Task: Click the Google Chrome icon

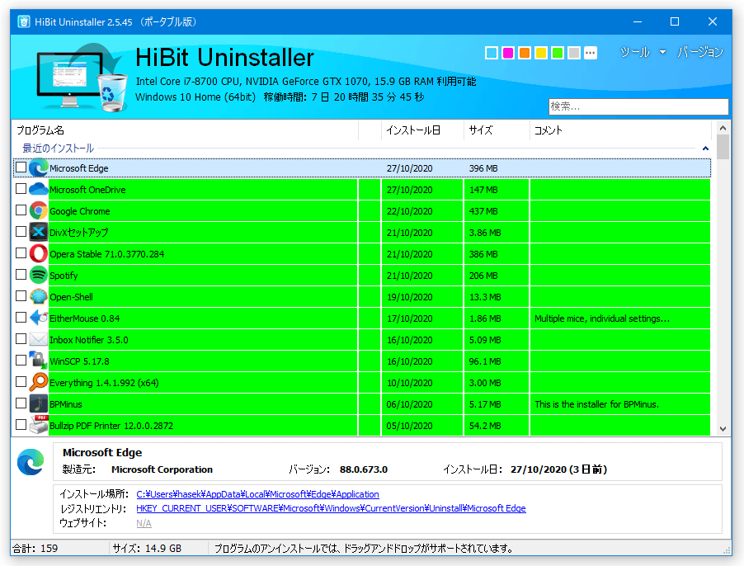Action: pos(39,210)
